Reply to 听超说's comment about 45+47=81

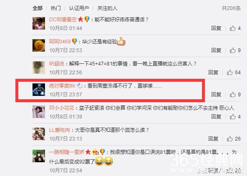[x=213, y=73]
